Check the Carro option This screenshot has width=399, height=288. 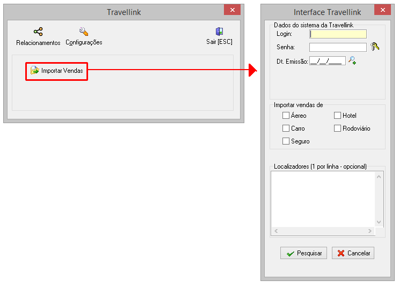pos(286,128)
